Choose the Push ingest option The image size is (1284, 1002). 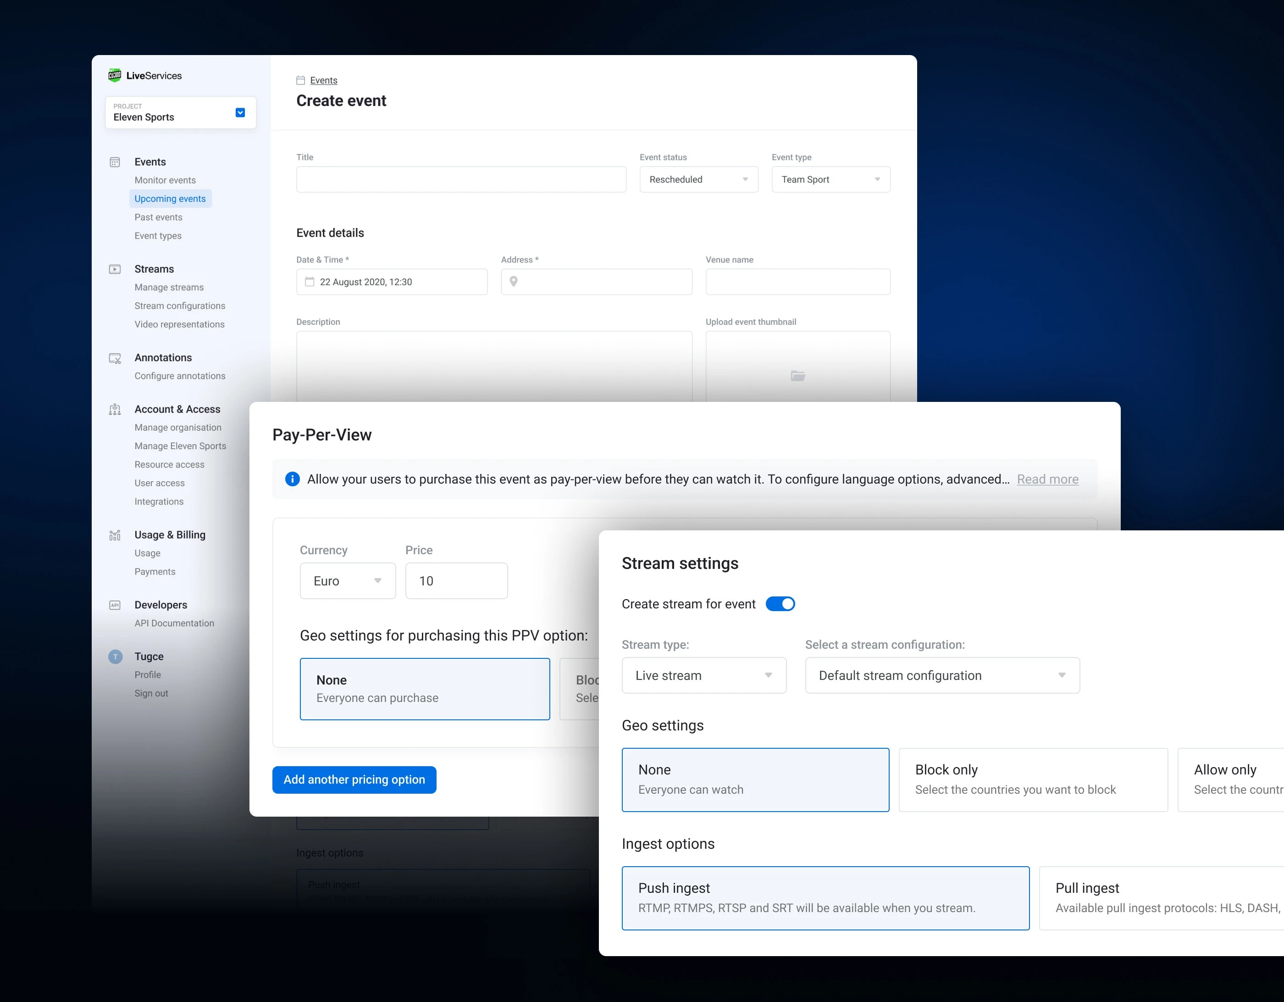(825, 897)
